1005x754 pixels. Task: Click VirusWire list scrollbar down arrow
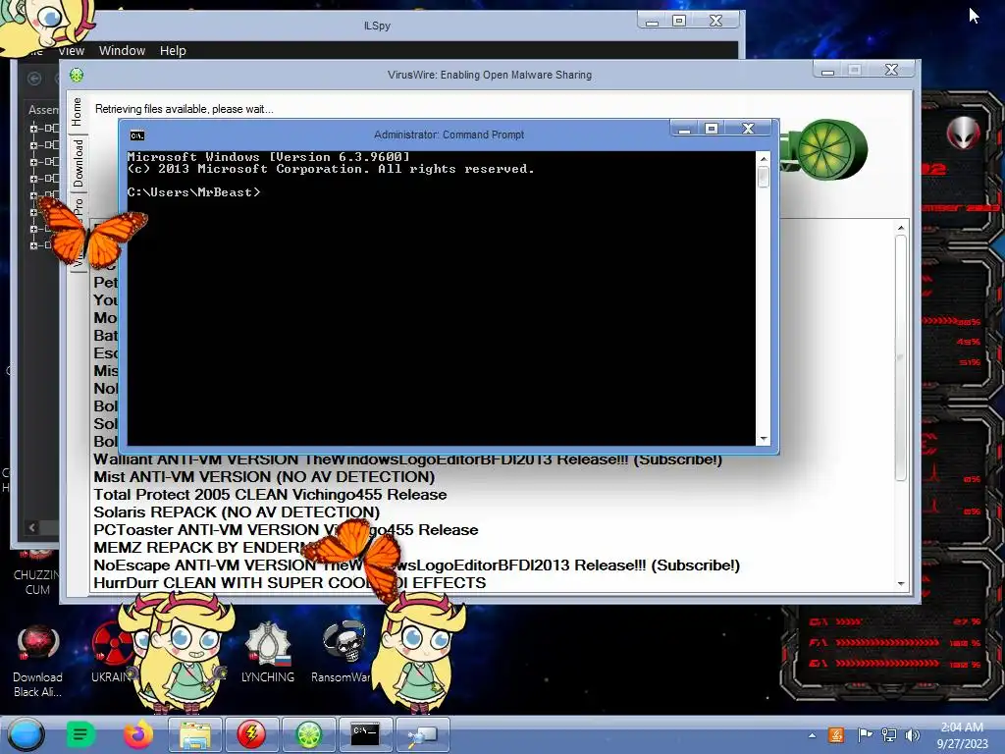901,583
